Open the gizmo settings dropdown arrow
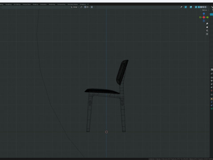The image size is (213, 160). [x=188, y=7]
